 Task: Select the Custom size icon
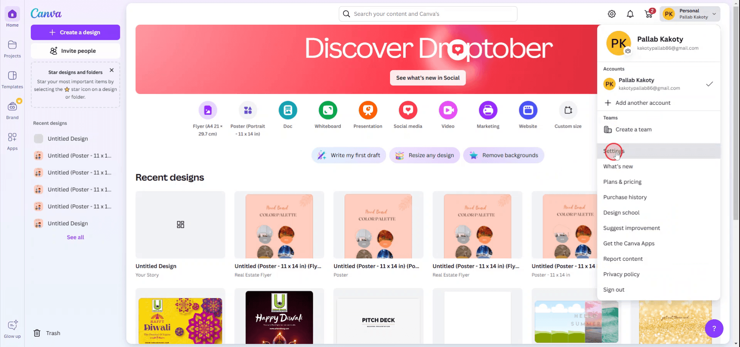568,110
